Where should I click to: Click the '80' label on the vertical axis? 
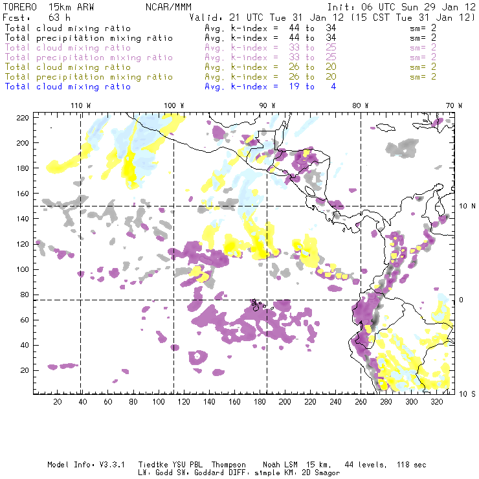click(x=25, y=295)
